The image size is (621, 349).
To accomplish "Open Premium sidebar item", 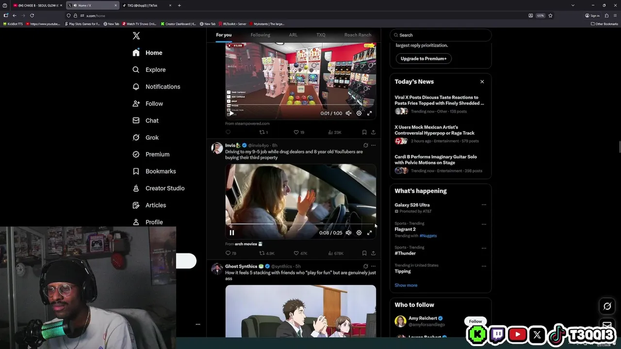I will tap(151, 155).
